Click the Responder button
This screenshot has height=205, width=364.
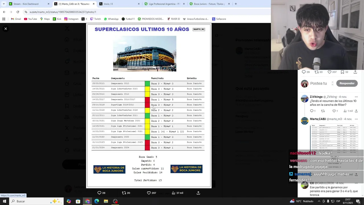347,83
